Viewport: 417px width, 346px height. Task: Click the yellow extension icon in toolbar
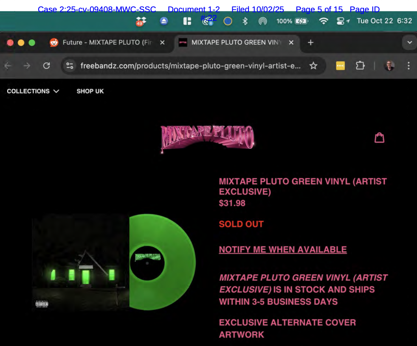pyautogui.click(x=340, y=66)
